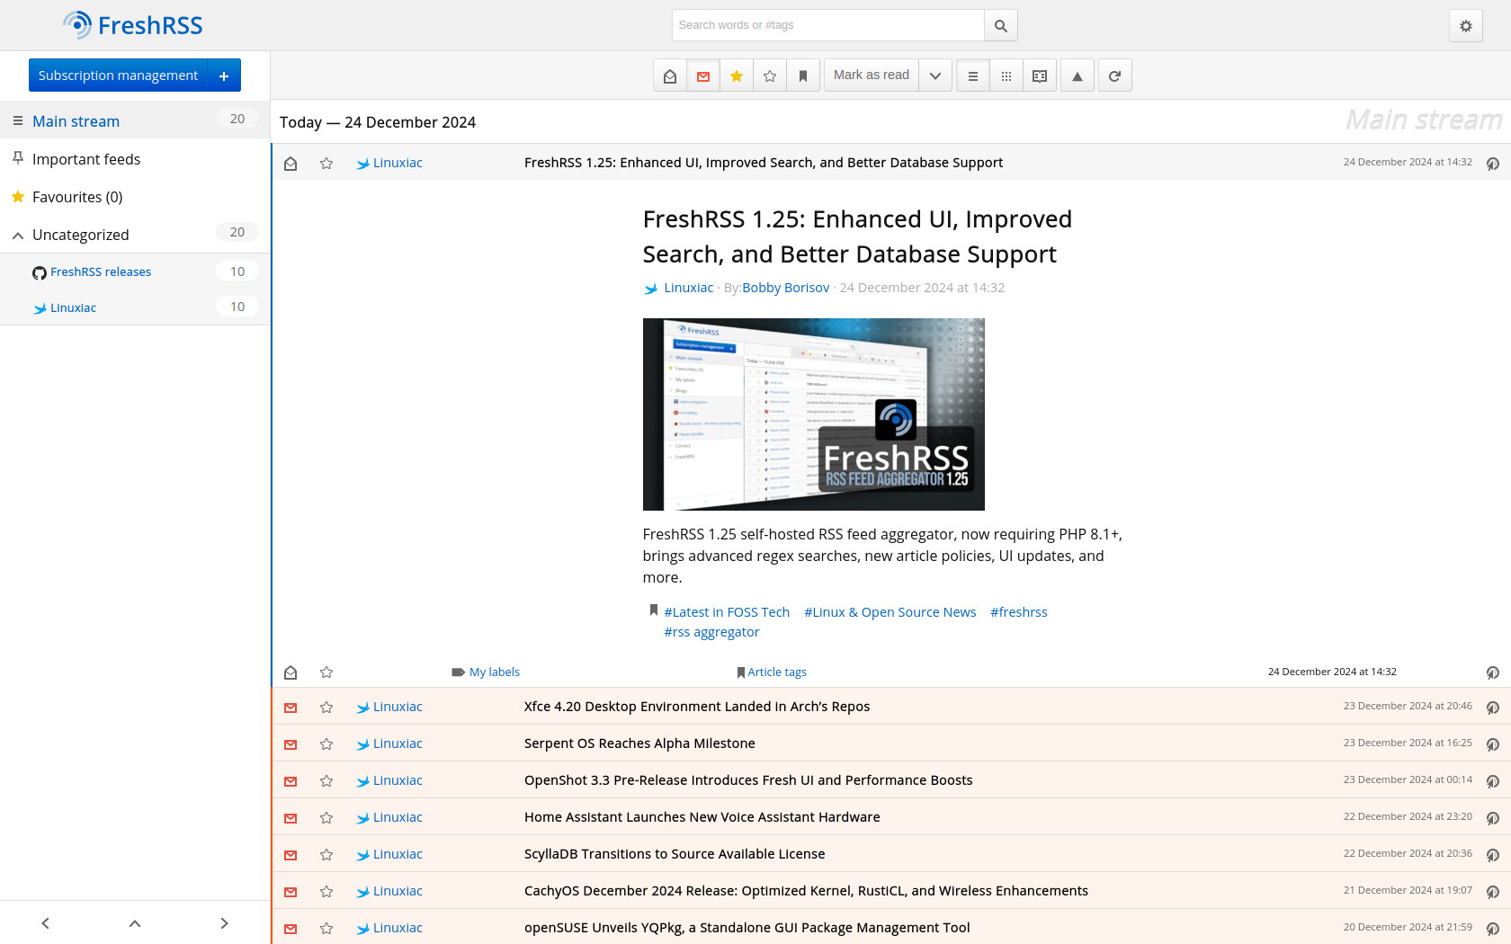
Task: Refresh feeds with the reload icon
Action: 1115,76
